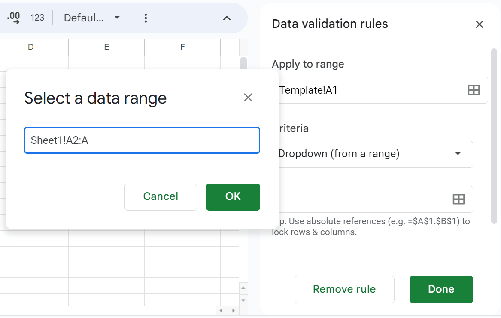Close the Select a data range dialog

click(248, 98)
